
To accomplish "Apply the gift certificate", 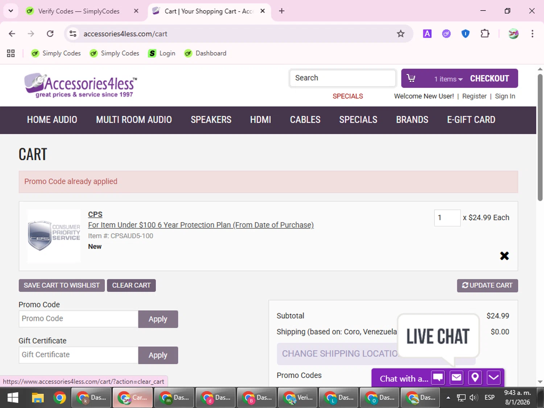I will point(158,355).
